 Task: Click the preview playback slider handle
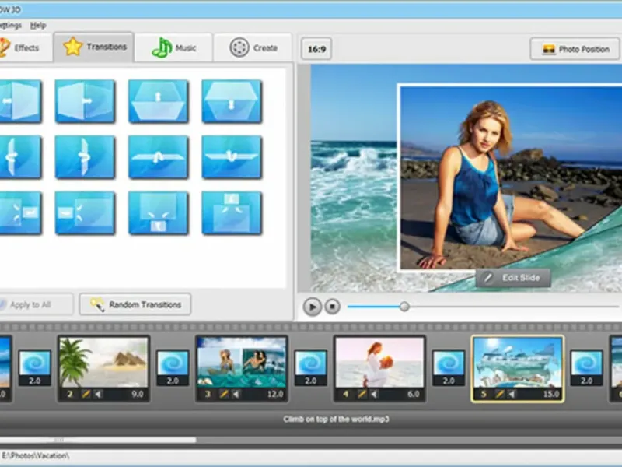(x=404, y=307)
